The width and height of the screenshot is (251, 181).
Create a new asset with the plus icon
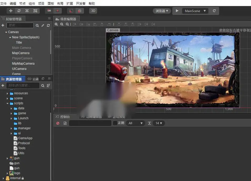(3, 86)
